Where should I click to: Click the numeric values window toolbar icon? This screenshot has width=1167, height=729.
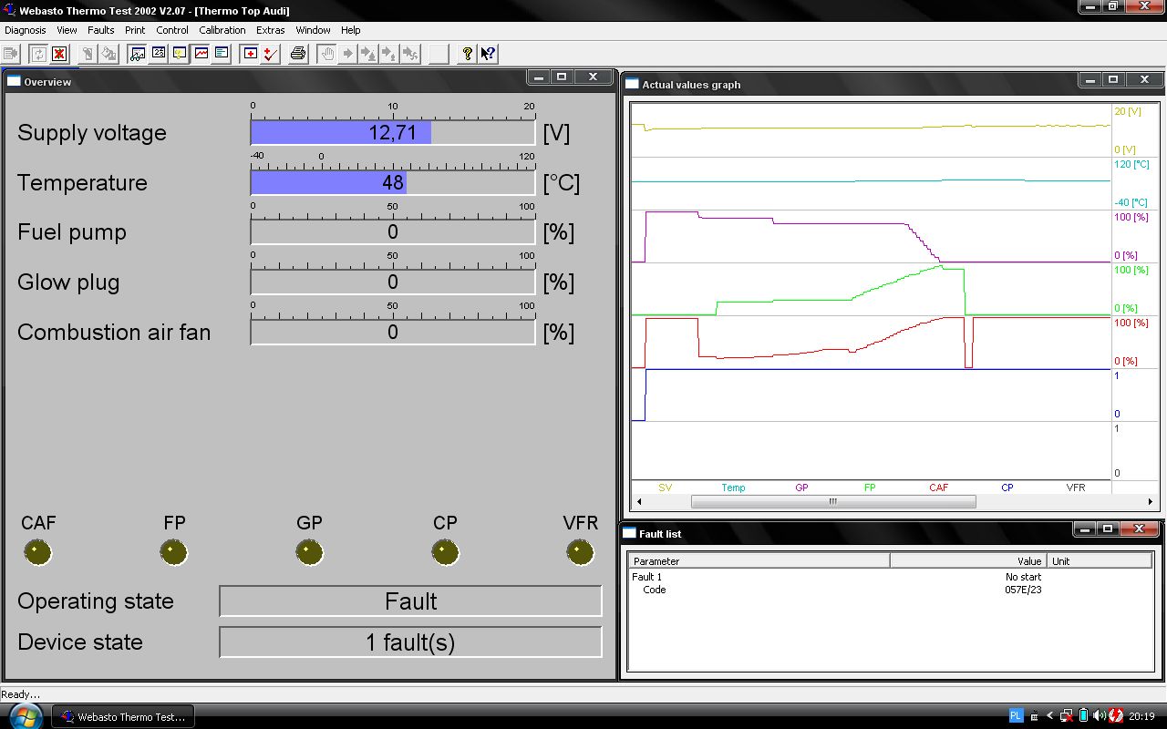coord(159,54)
